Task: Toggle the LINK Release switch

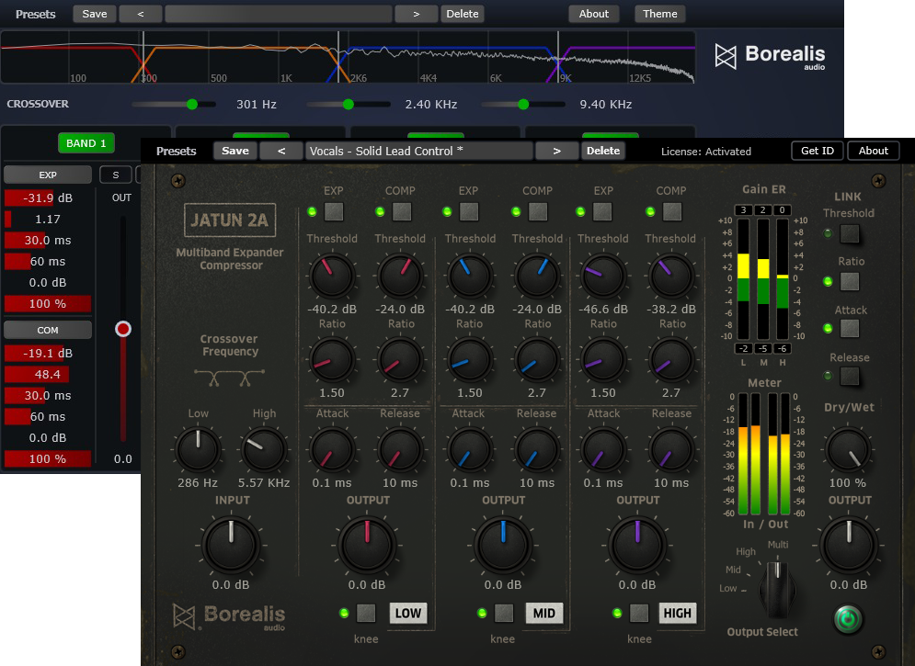Action: click(850, 377)
